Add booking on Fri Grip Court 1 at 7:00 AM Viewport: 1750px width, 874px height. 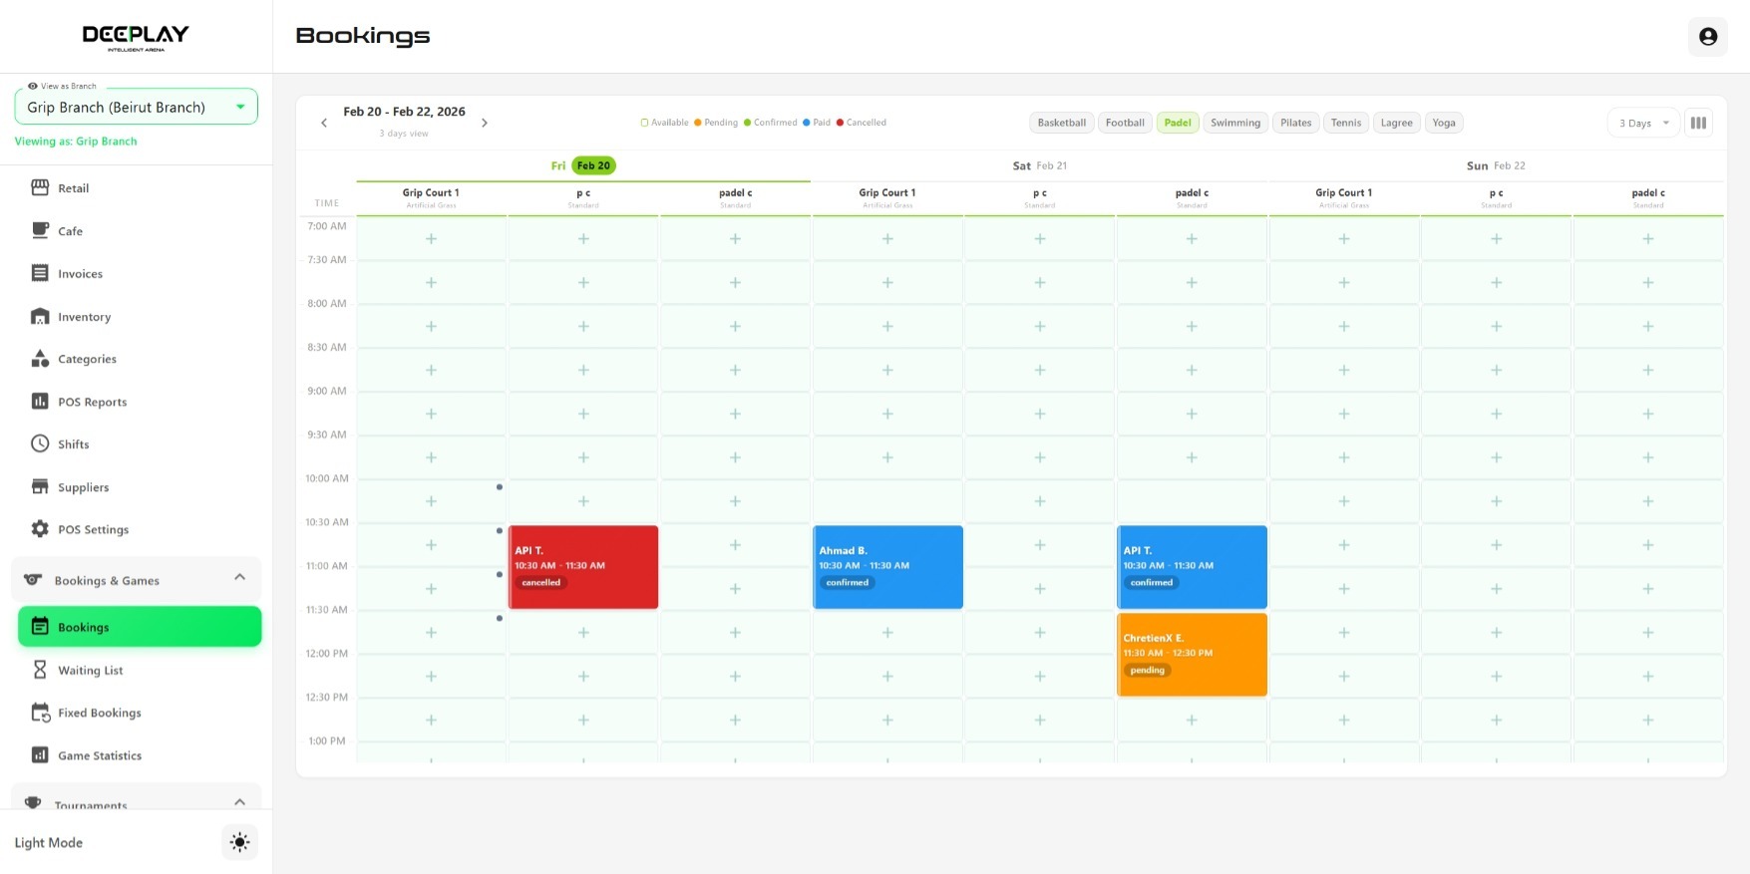pyautogui.click(x=432, y=239)
